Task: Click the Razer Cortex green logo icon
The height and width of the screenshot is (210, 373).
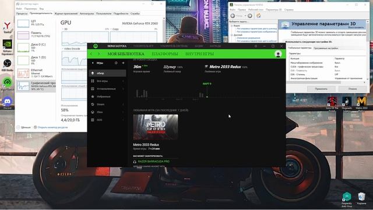Action: (96, 46)
